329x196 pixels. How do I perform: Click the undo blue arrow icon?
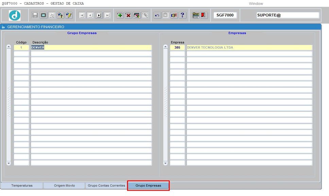click(157, 15)
